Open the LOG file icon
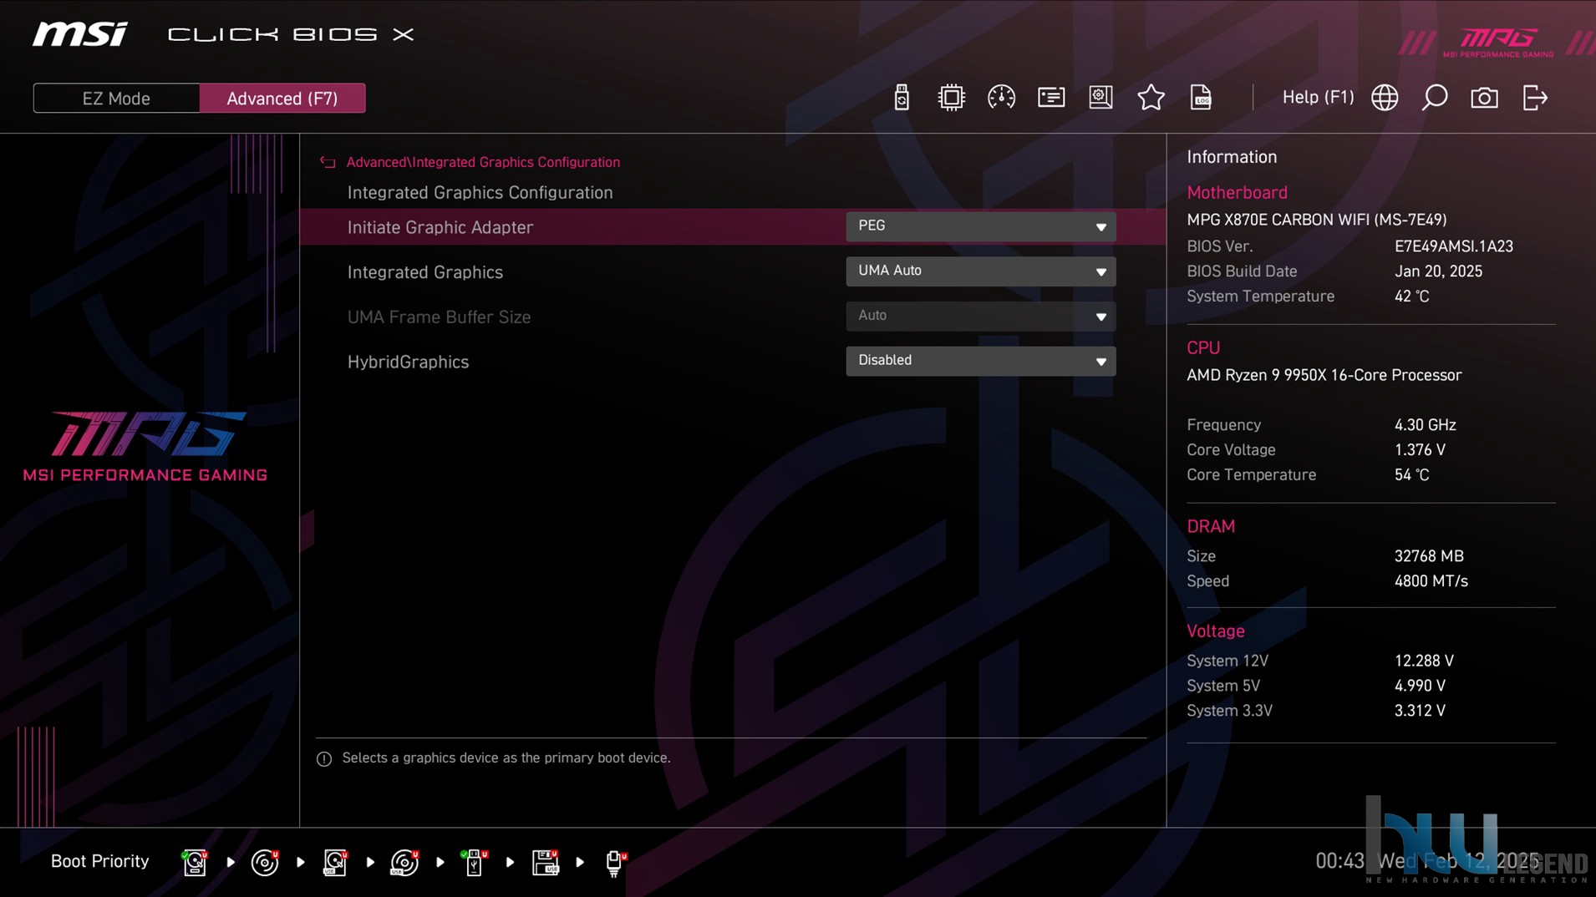The height and width of the screenshot is (897, 1596). click(1201, 98)
